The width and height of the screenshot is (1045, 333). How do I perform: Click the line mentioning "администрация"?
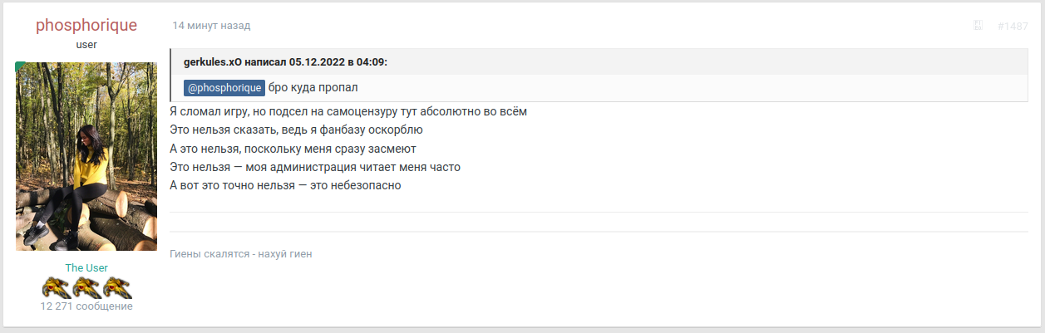pyautogui.click(x=315, y=167)
